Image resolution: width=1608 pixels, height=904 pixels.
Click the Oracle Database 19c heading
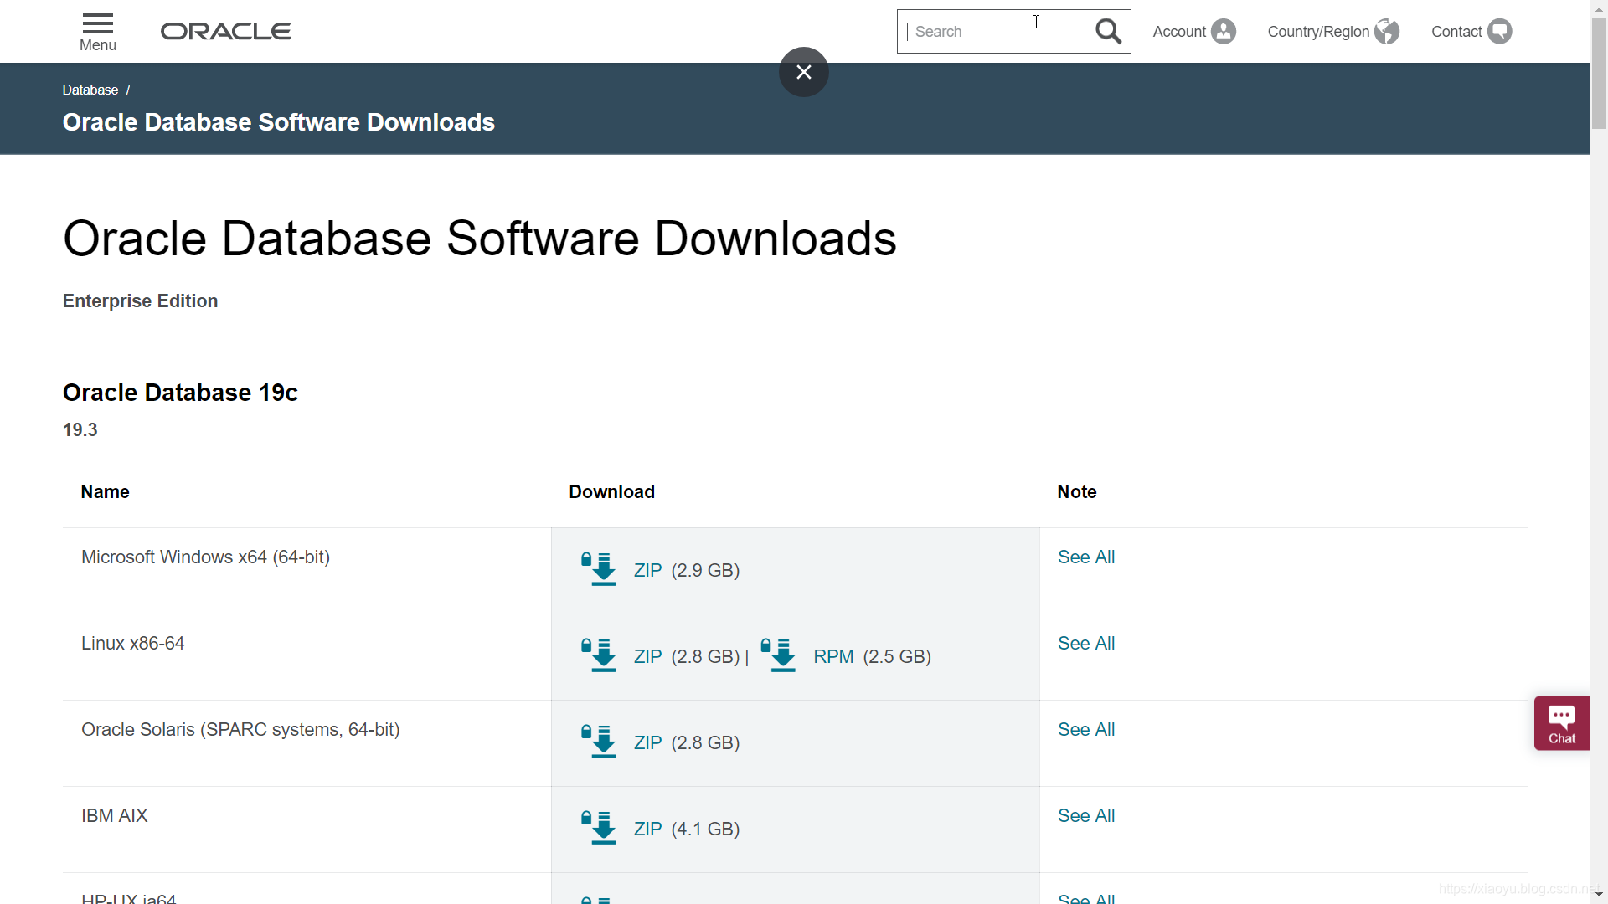click(180, 393)
